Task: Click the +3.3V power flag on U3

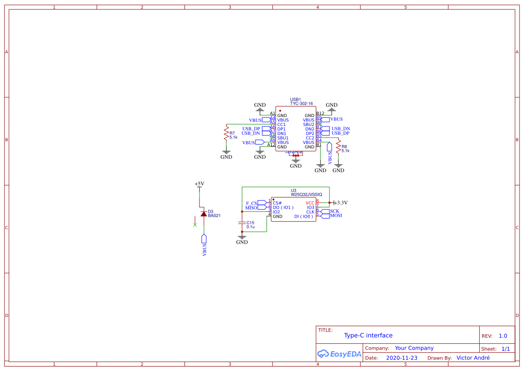Action: [339, 202]
